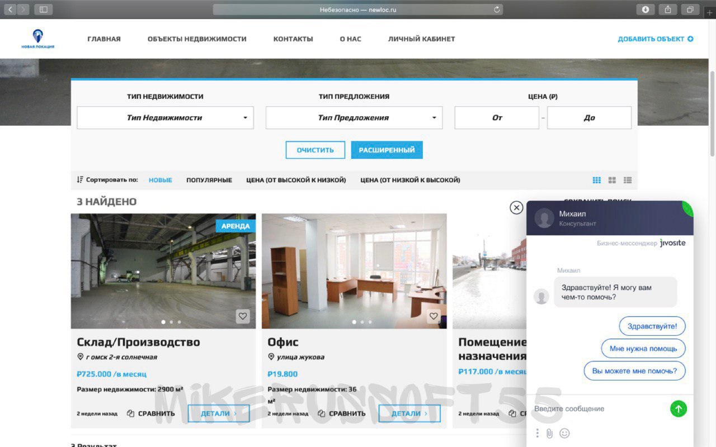The image size is (716, 447).
Task: Open Детали for the Офис listing
Action: click(x=409, y=413)
